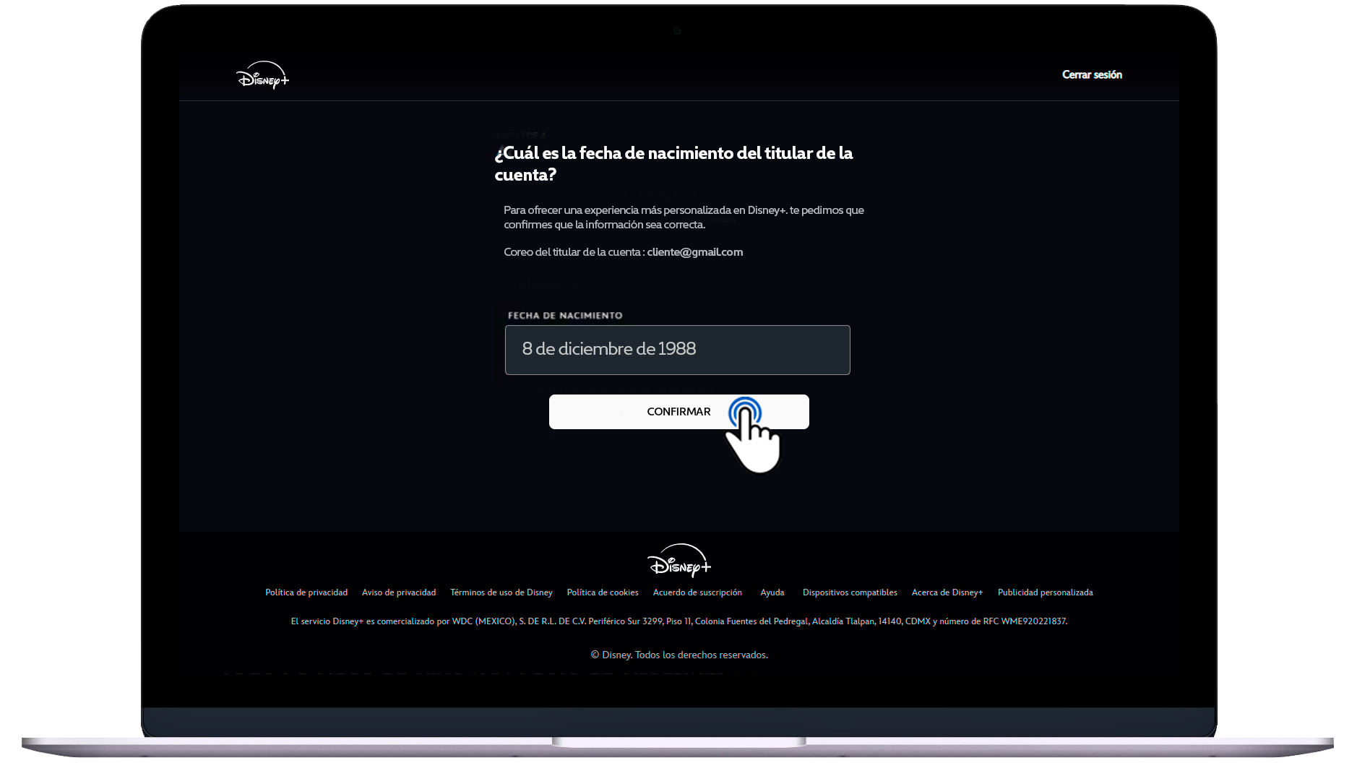The image size is (1357, 763).
Task: Open Política de privacidad link
Action: pos(306,592)
